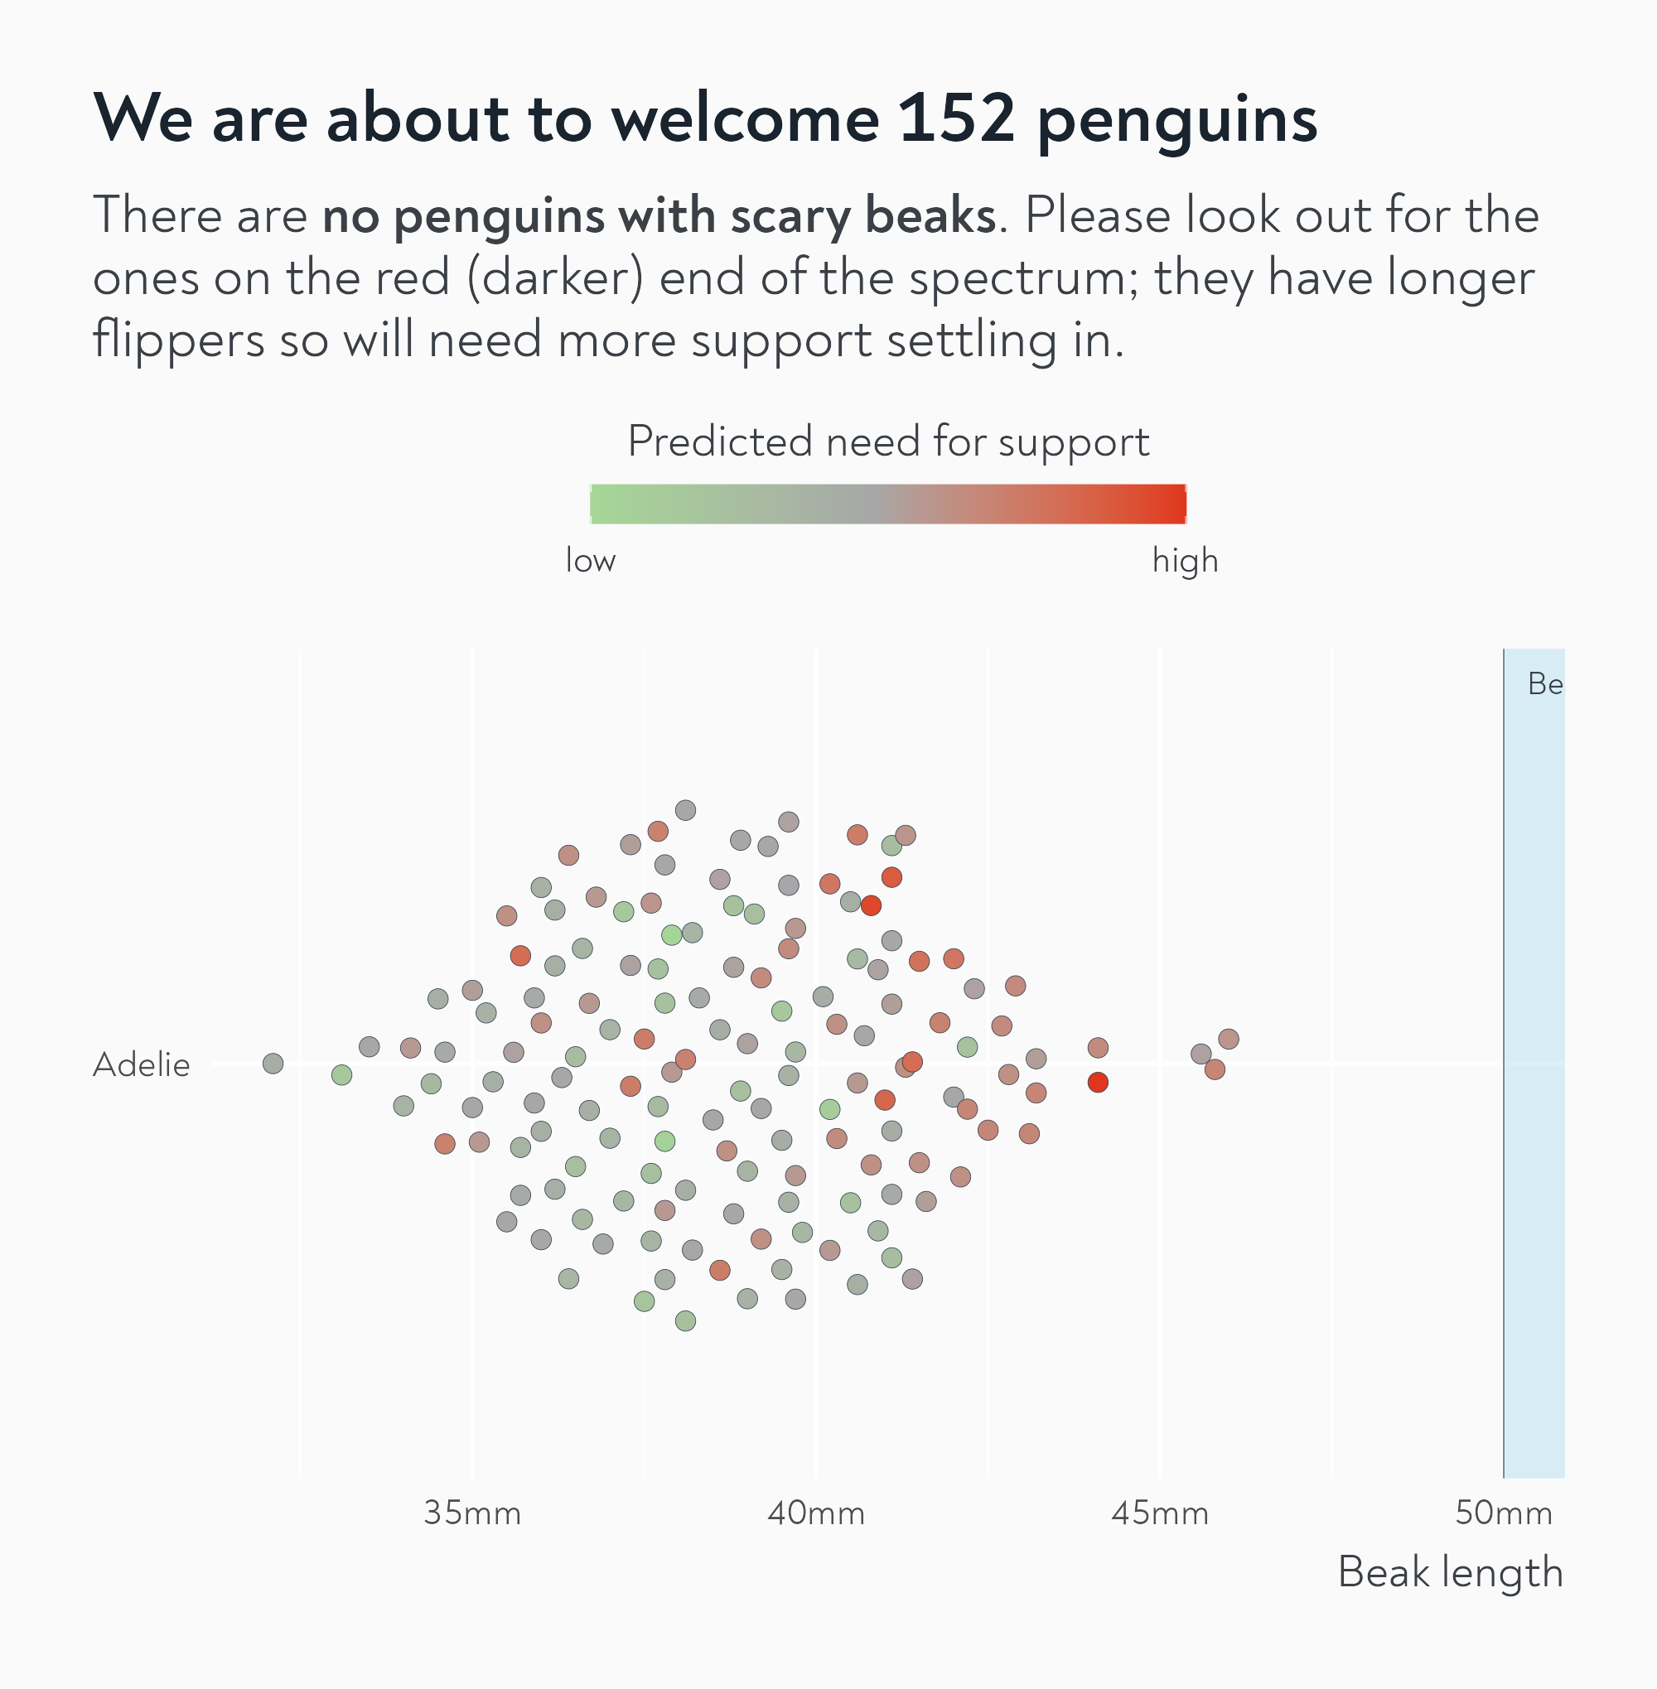Click the leftmost gray penguin dot
The image size is (1657, 1689).
tap(273, 1064)
